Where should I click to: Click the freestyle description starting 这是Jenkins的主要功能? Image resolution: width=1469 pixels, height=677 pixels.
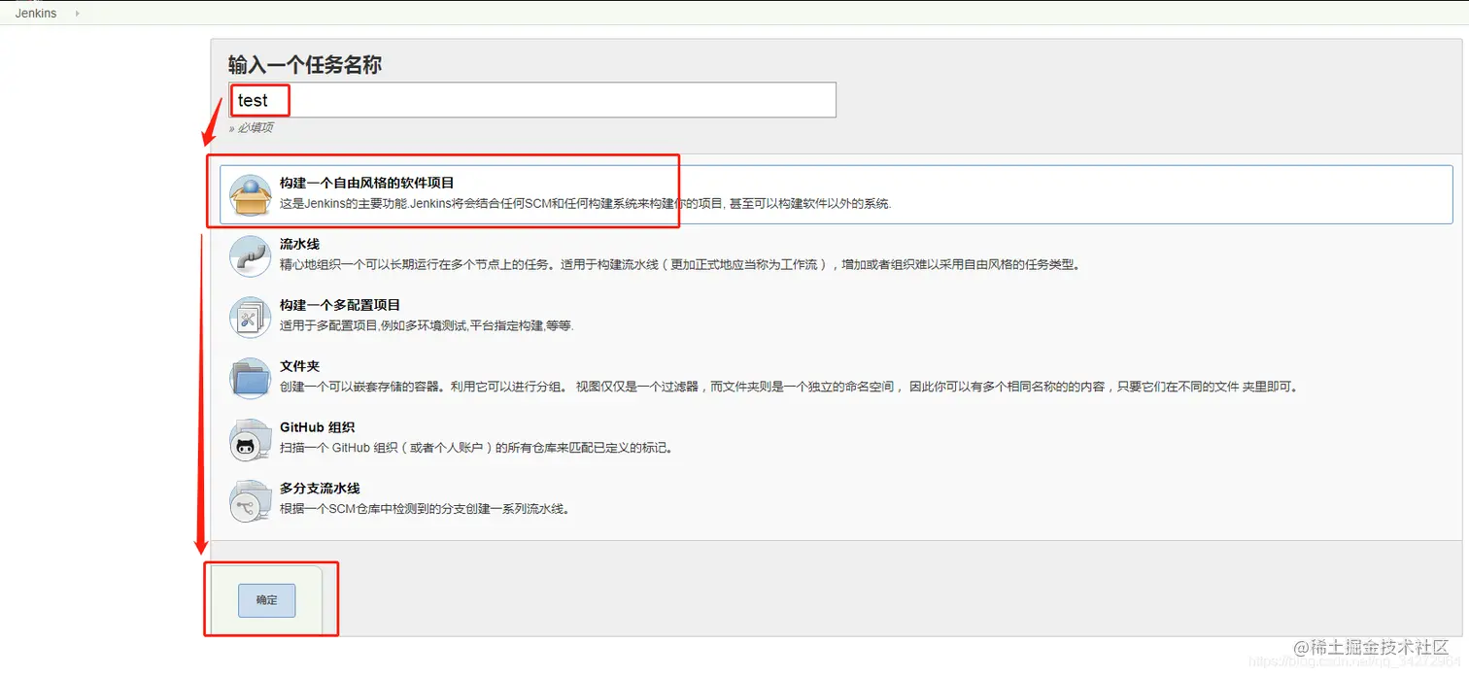coord(585,204)
